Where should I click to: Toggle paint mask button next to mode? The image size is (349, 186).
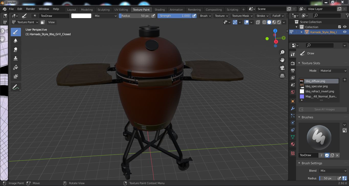[43, 22]
